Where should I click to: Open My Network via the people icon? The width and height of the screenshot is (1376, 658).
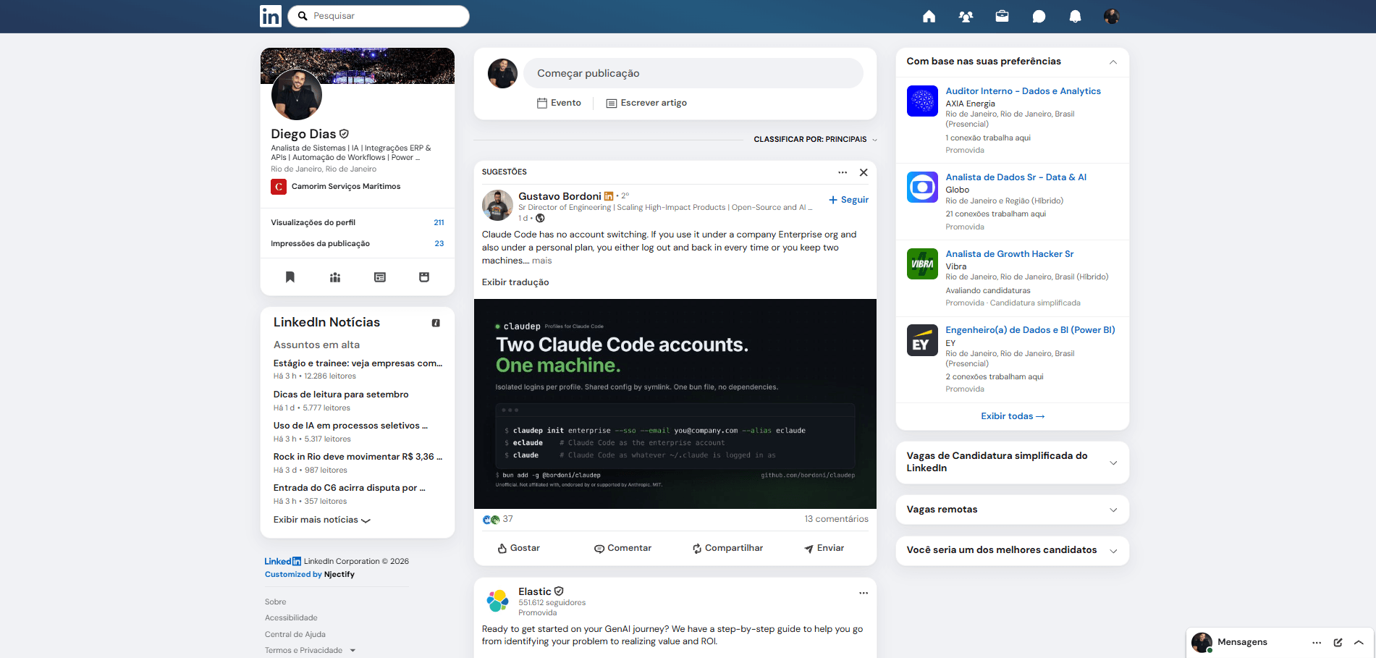pos(966,16)
